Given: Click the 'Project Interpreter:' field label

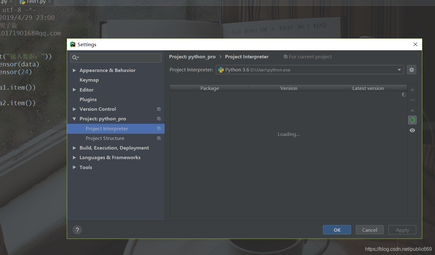Looking at the screenshot, I should (x=191, y=70).
